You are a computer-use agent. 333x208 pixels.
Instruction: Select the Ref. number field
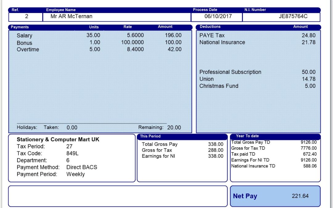point(27,17)
